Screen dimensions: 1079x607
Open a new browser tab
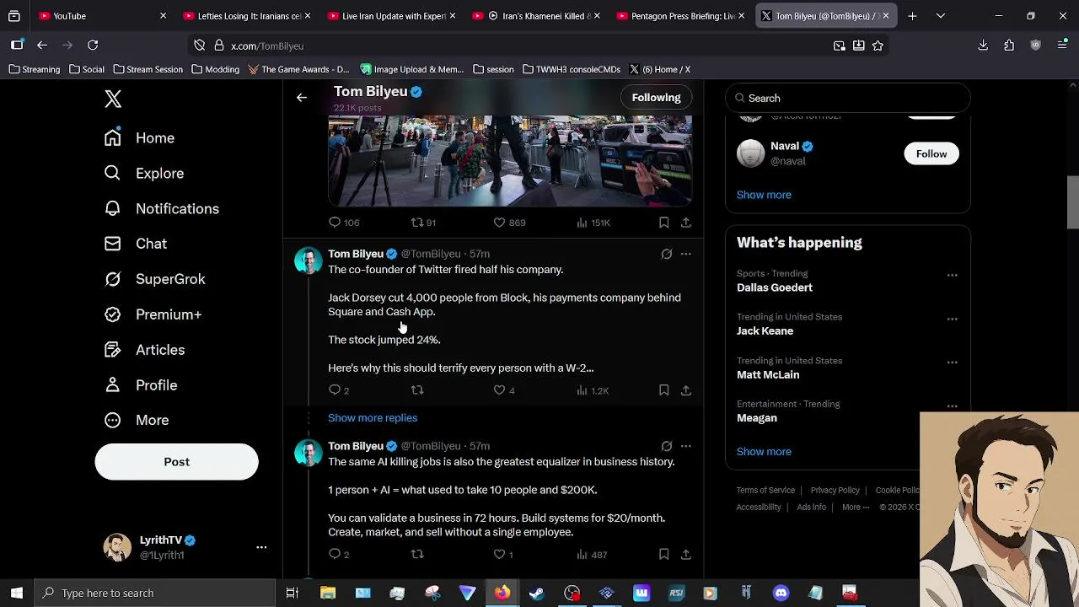[912, 16]
